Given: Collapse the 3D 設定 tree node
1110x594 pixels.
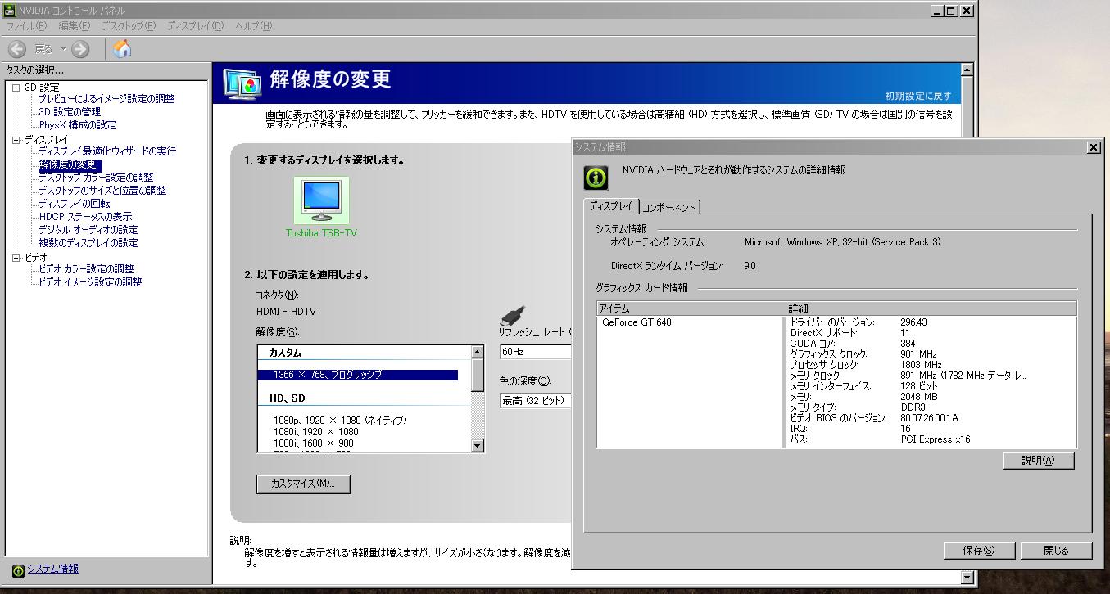Looking at the screenshot, I should (16, 87).
